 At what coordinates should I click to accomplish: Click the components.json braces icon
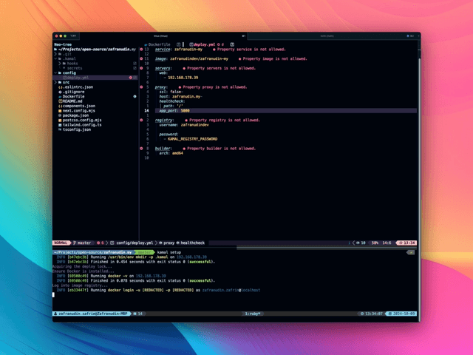[x=60, y=106]
